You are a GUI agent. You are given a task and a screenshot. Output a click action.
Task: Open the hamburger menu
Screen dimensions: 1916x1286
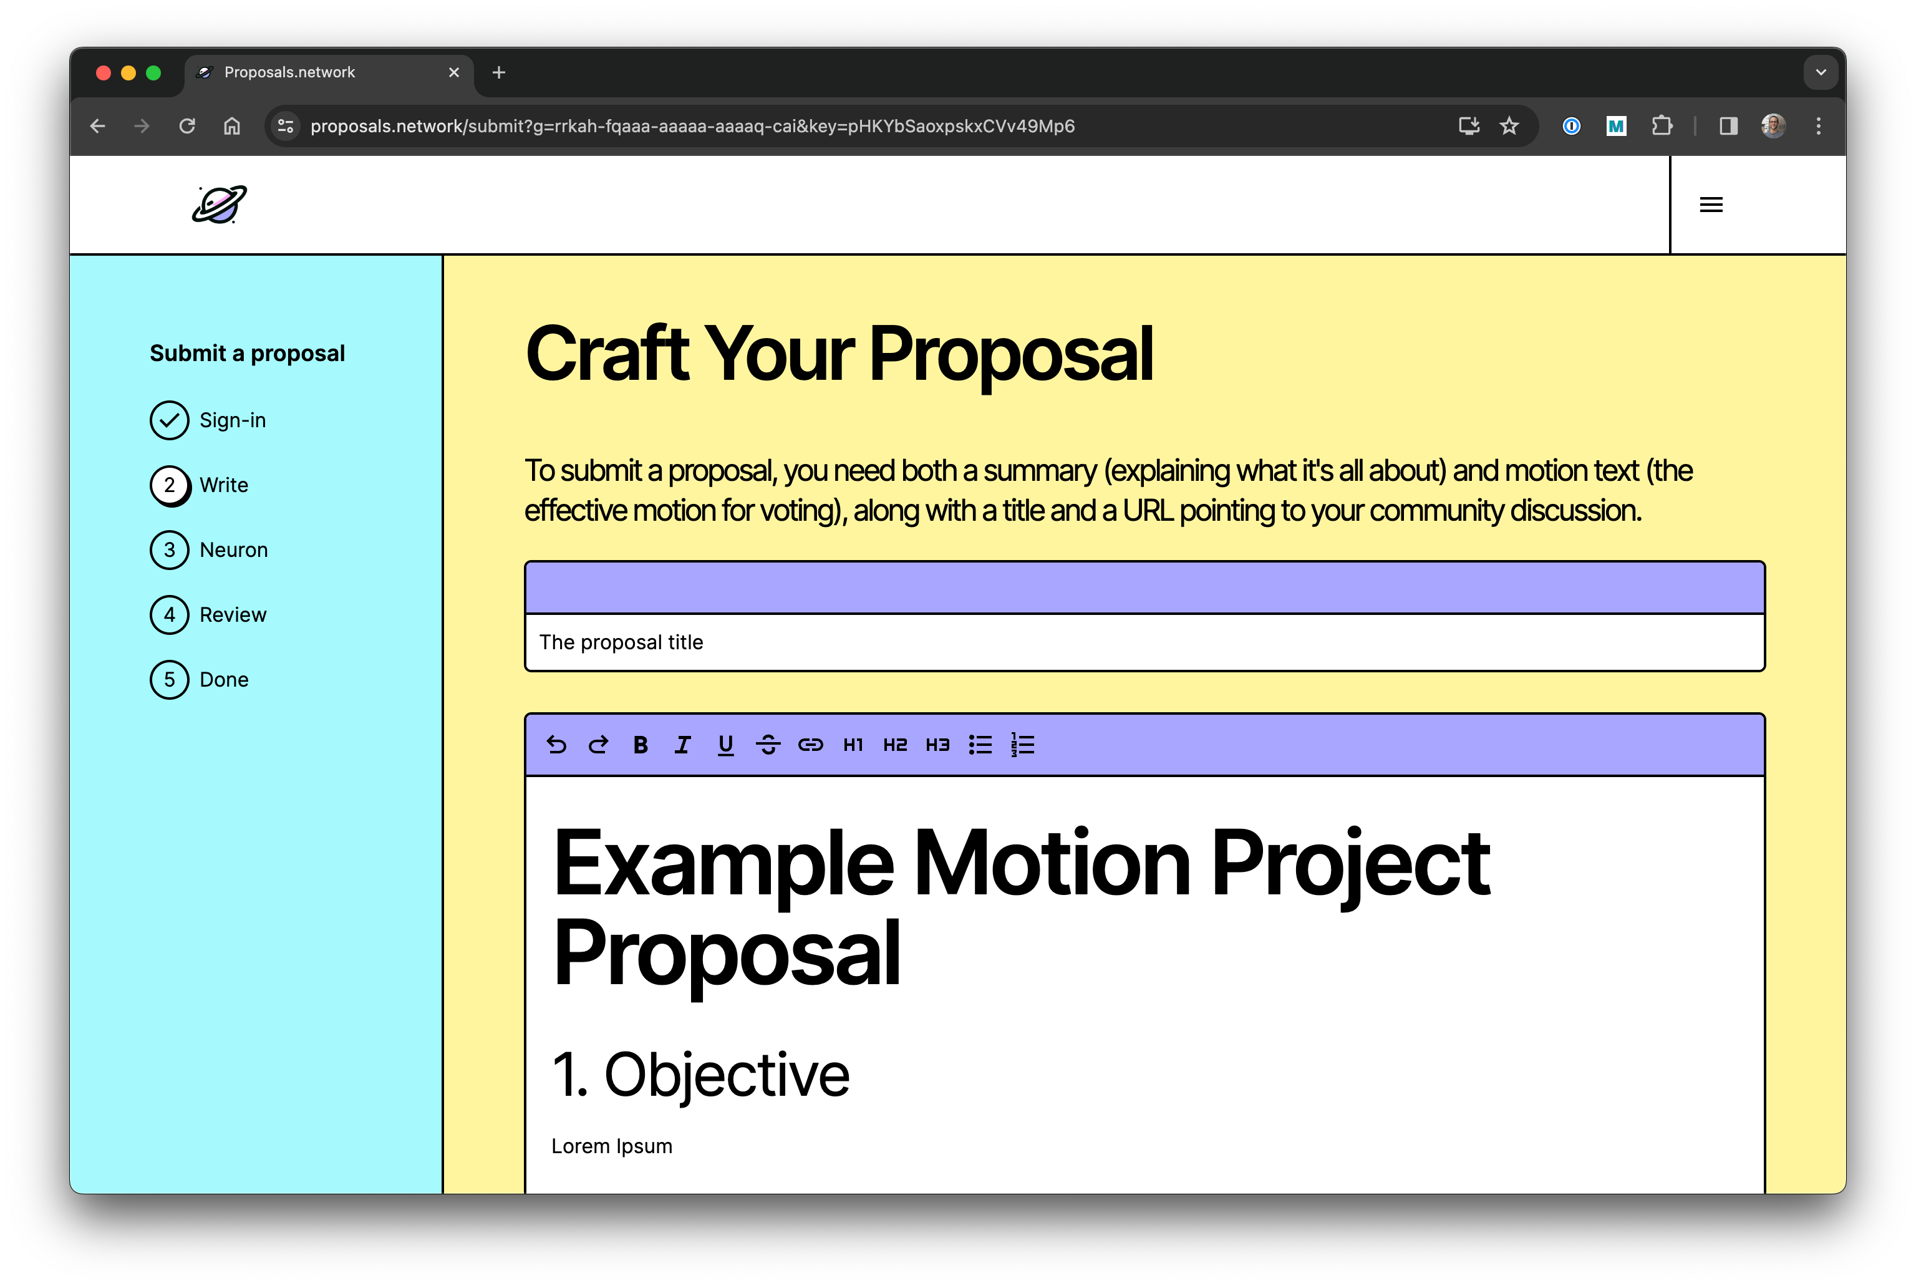(1711, 204)
